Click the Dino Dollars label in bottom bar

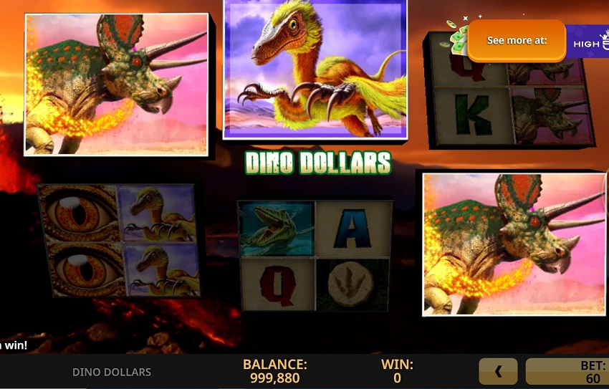pyautogui.click(x=112, y=372)
